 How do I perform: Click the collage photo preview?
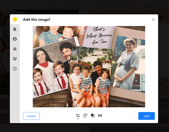(89, 67)
